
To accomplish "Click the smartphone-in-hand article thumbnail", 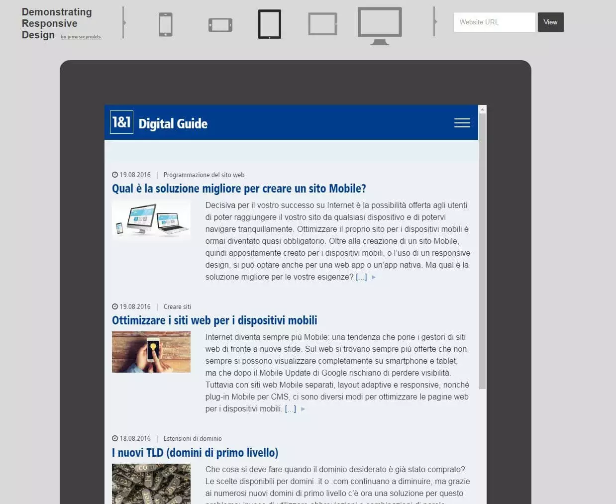I will [x=151, y=352].
